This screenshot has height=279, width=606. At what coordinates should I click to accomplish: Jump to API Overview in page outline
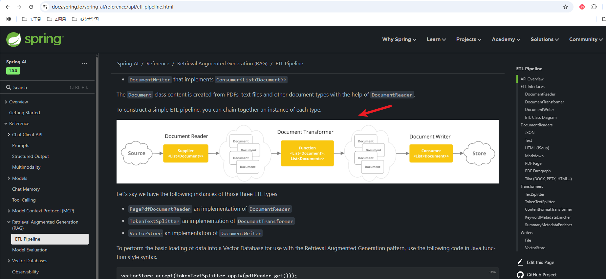(532, 79)
